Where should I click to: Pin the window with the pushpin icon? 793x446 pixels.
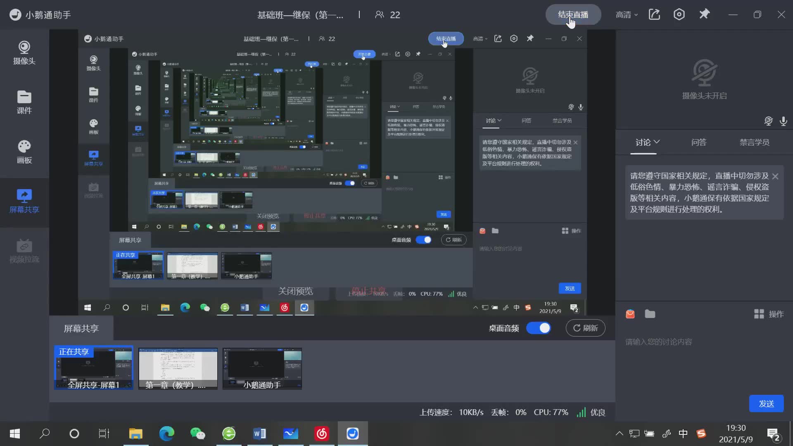pos(704,14)
